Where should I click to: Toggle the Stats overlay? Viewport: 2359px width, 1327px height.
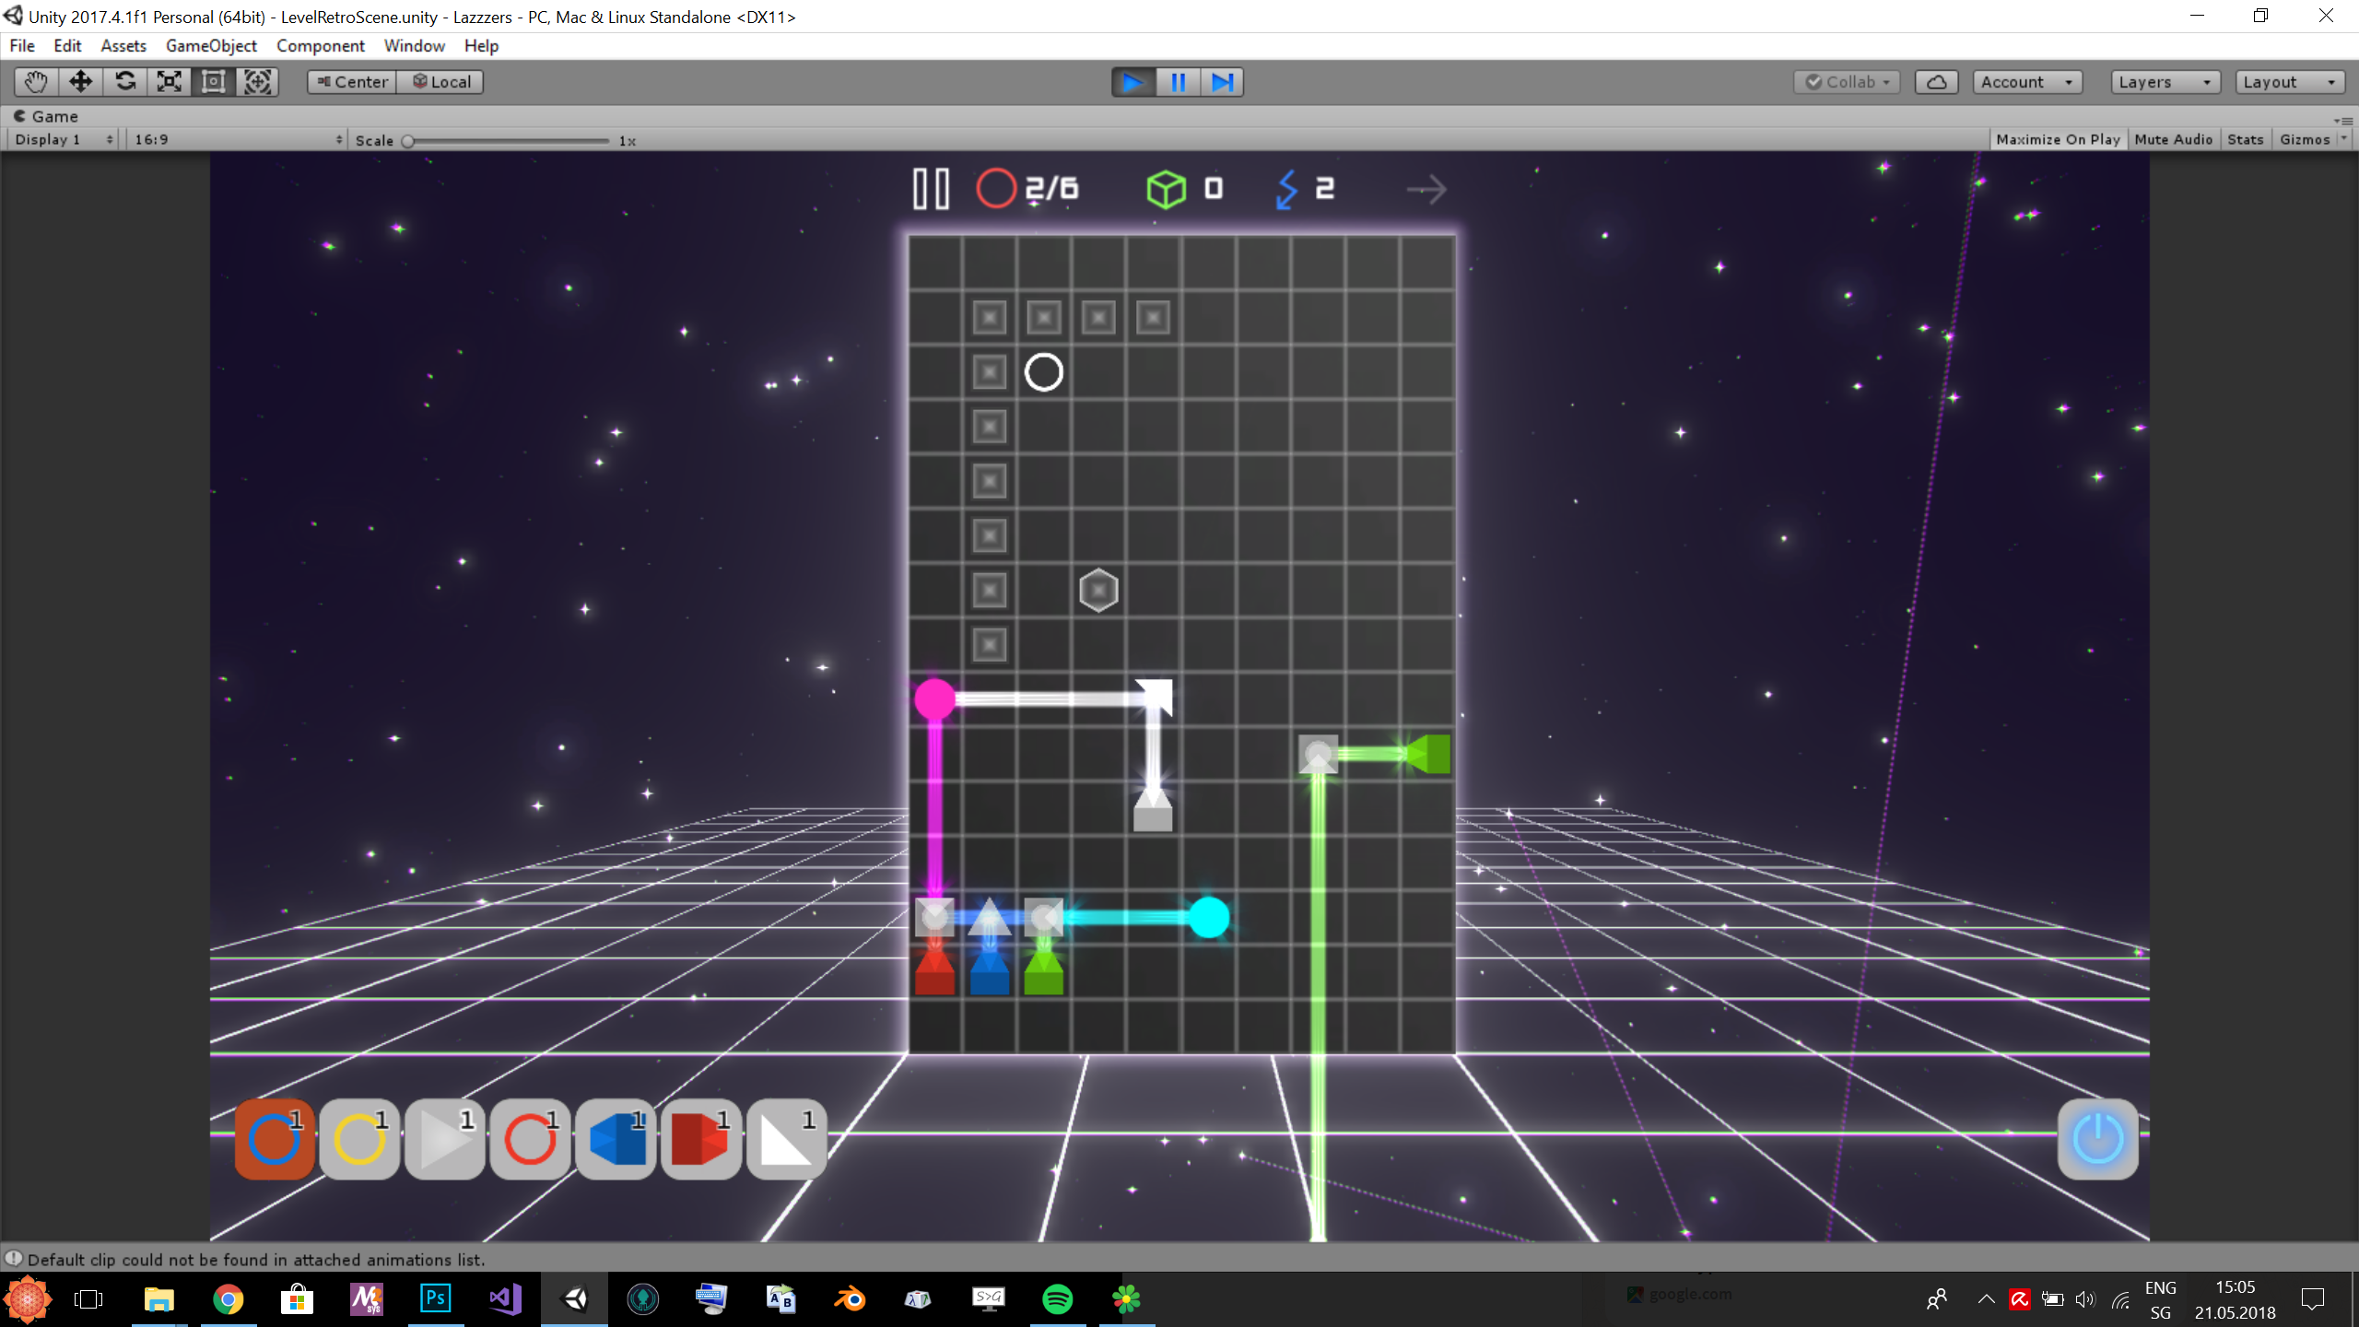coord(2245,139)
